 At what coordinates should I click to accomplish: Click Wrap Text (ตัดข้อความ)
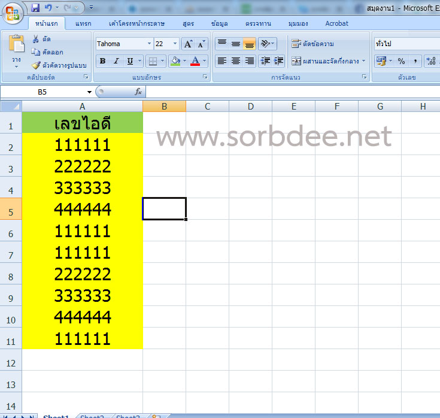click(x=312, y=44)
